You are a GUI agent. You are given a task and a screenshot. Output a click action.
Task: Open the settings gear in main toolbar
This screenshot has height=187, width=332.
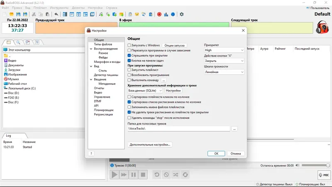click(181, 14)
